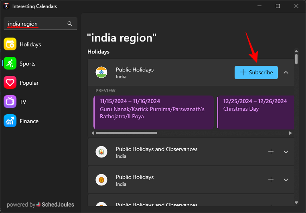Click the 'india region' search field
Screen dimensions: 306x213
[36, 24]
